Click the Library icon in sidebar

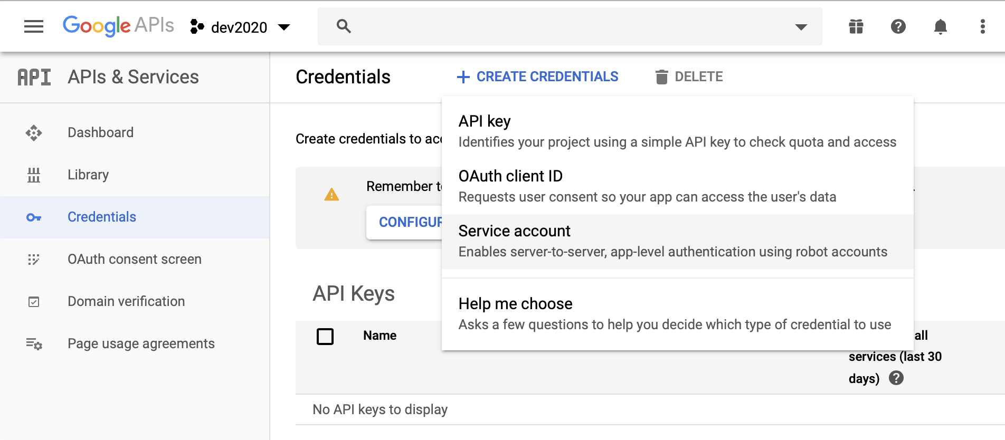(34, 175)
